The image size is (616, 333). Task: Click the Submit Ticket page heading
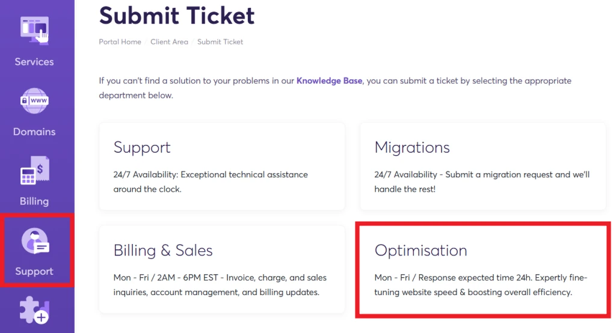pyautogui.click(x=177, y=15)
